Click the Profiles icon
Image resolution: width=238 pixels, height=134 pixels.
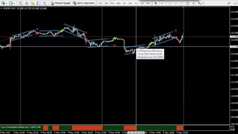tap(11, 3)
